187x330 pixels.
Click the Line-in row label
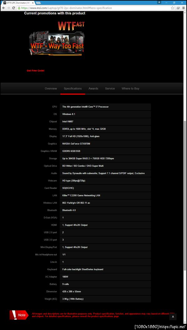(x=54, y=262)
